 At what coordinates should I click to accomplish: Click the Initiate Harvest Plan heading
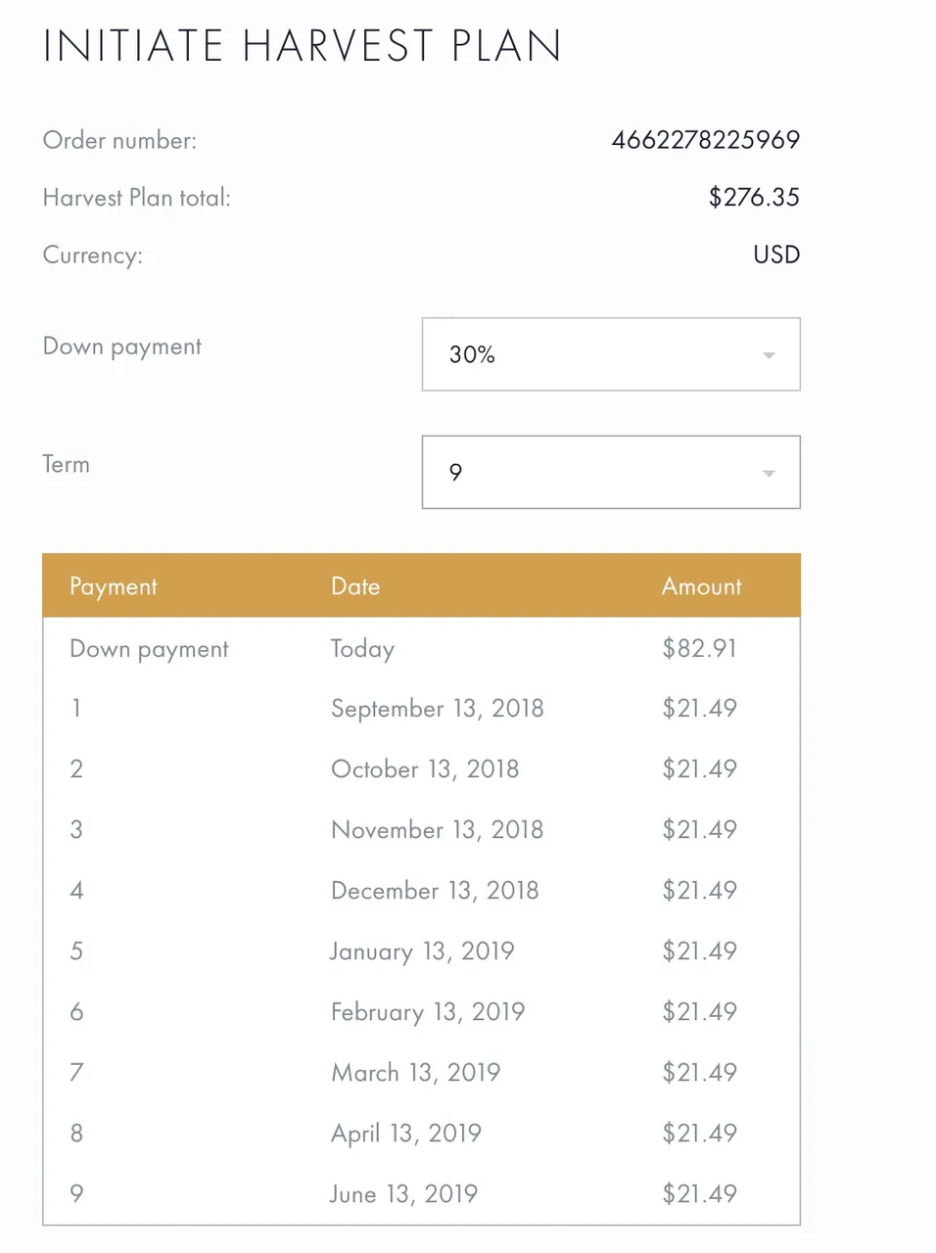click(x=303, y=46)
